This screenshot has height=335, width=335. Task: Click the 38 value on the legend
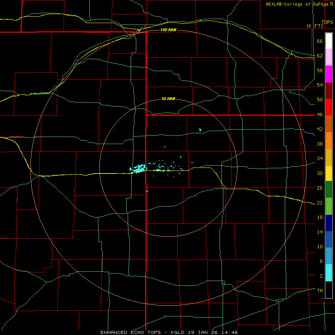(x=320, y=144)
